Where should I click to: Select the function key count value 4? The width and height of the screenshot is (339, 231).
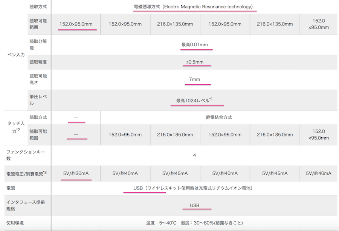[x=194, y=155]
